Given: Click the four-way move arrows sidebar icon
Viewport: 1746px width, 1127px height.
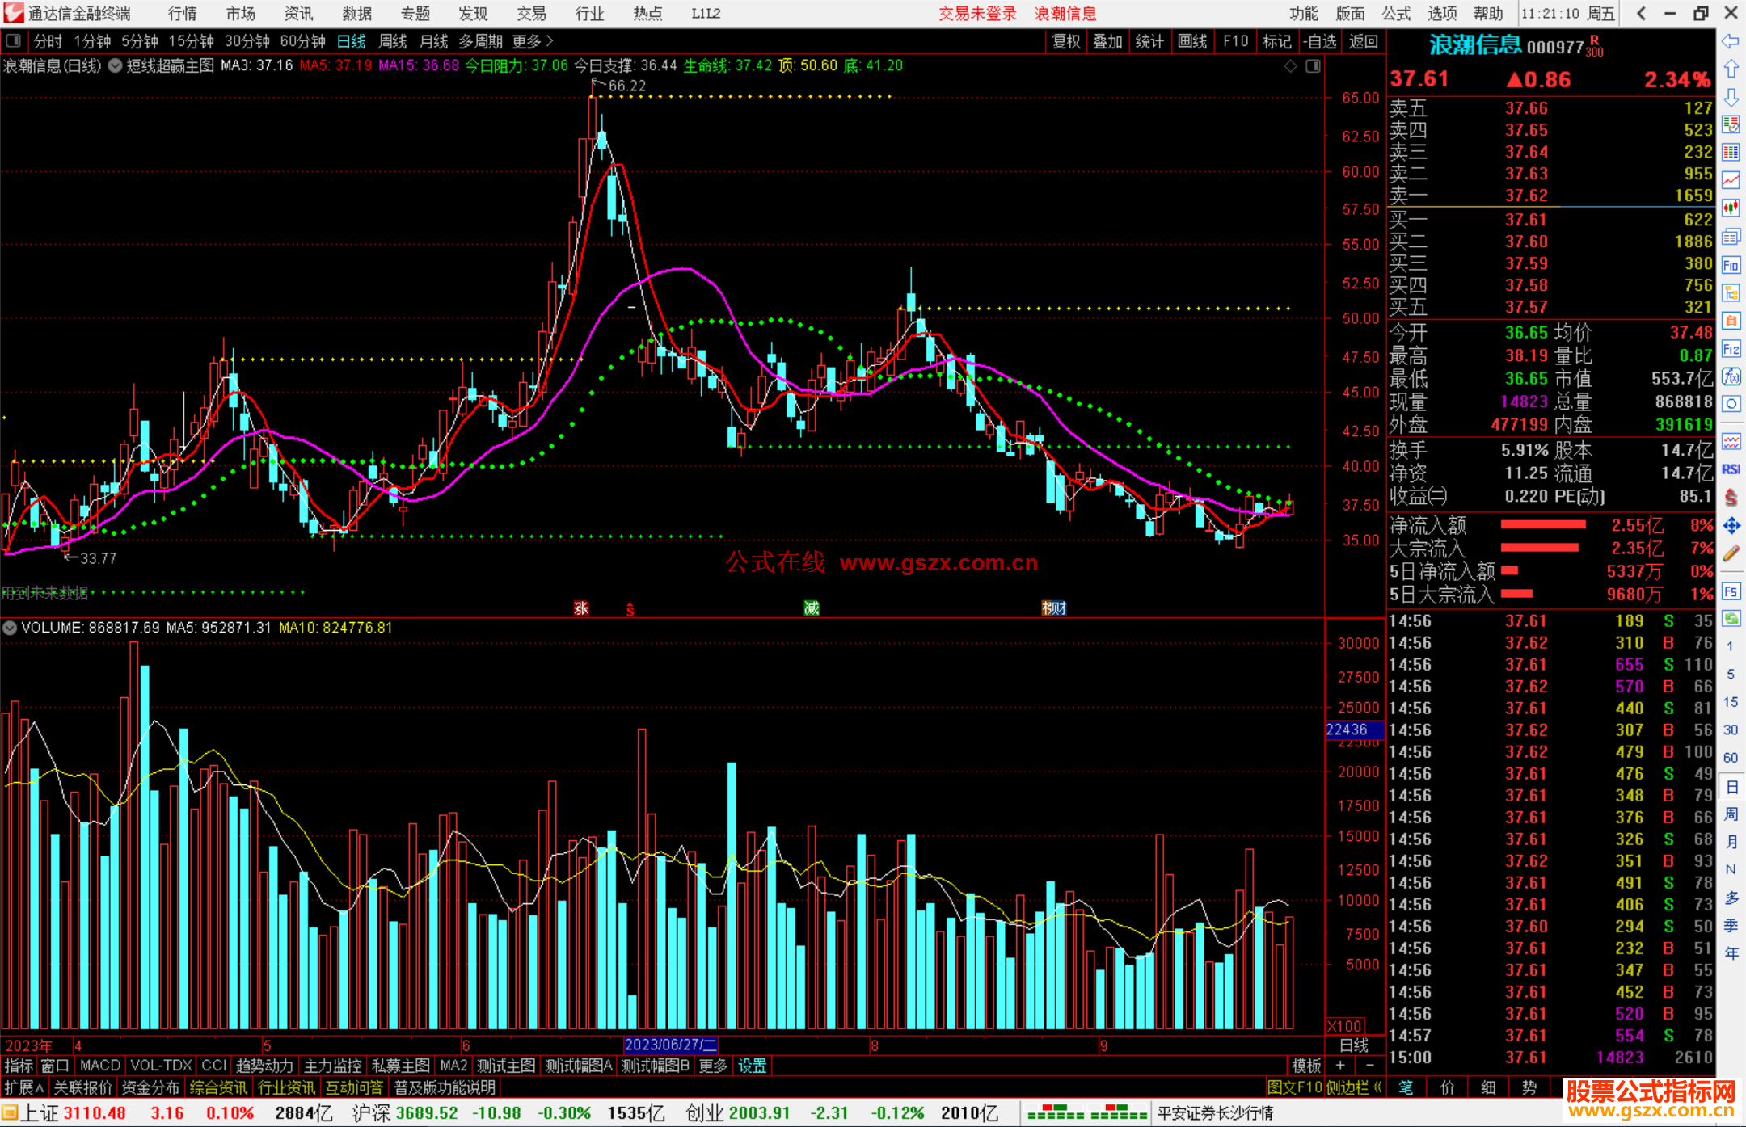Looking at the screenshot, I should click(x=1731, y=526).
